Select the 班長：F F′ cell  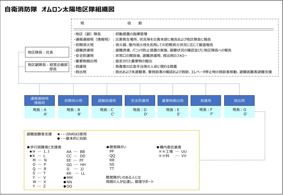pos(206,112)
